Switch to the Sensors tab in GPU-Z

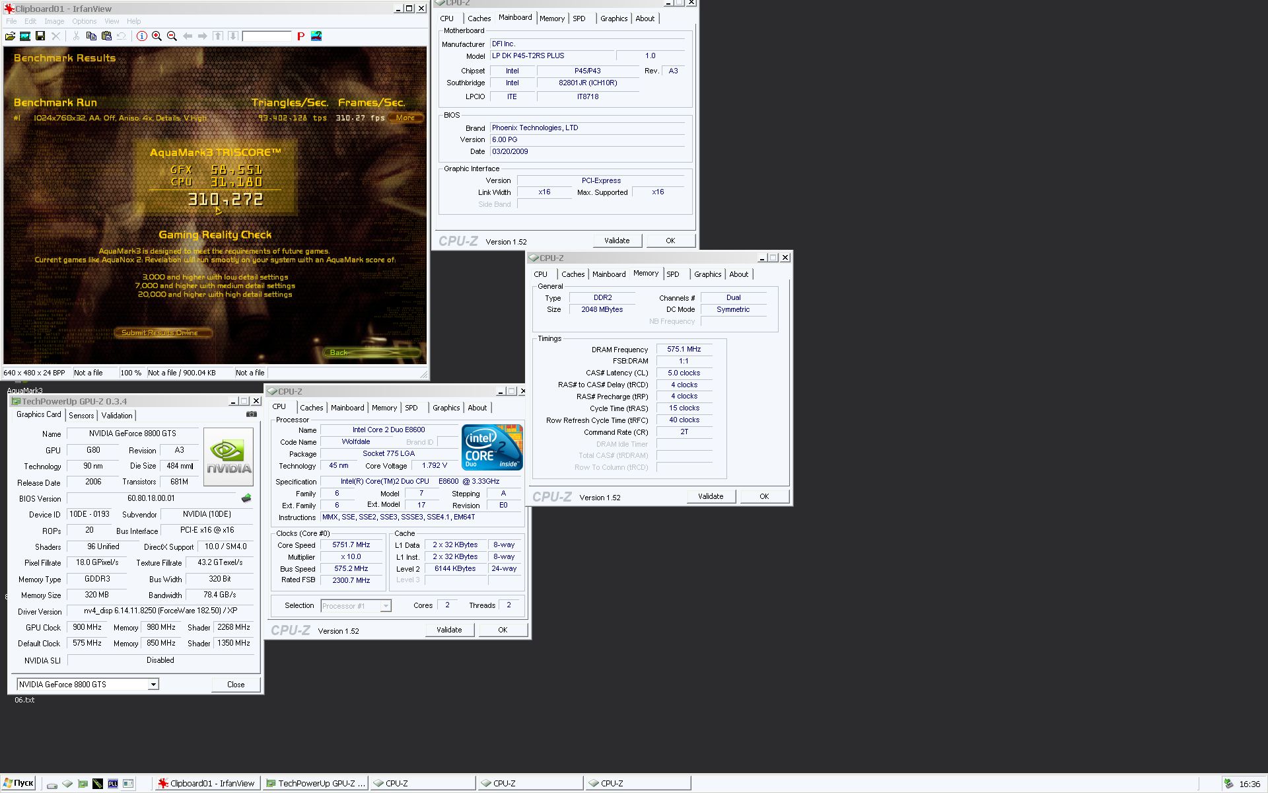pyautogui.click(x=81, y=416)
